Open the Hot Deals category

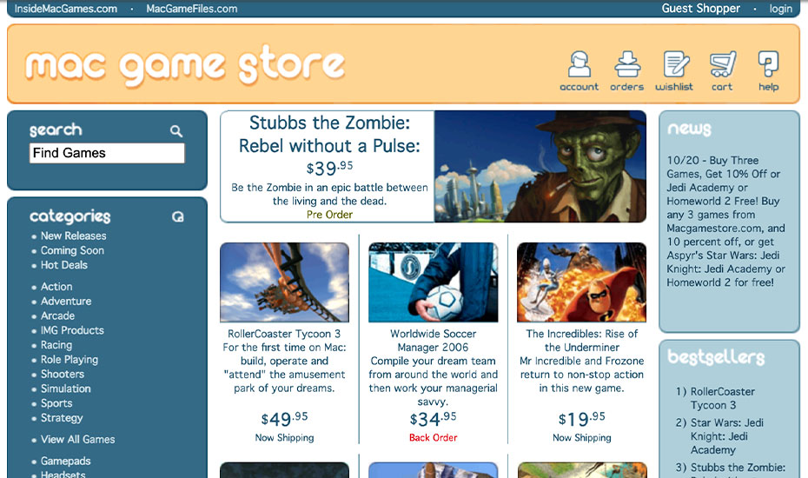tap(64, 265)
